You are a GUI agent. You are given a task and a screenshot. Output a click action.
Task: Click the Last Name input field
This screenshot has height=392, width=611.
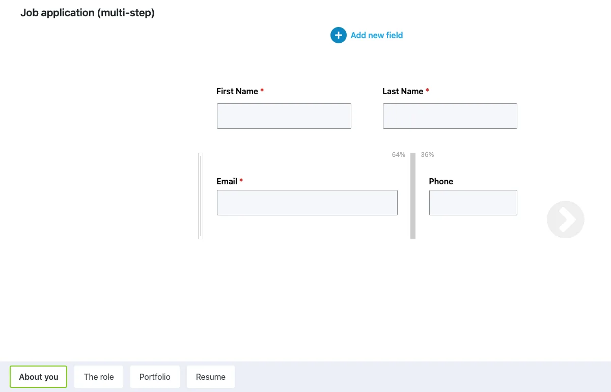coord(450,116)
